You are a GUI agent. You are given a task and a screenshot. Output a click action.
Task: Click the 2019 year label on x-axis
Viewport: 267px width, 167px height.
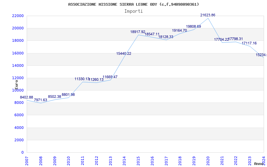coord(194,161)
